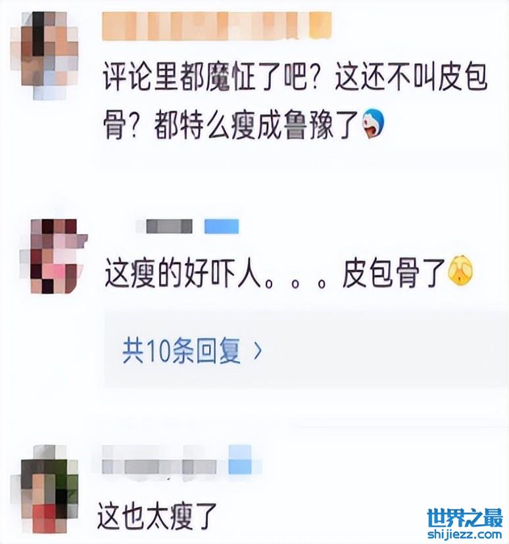Click the second commenter's blurred gray username
The image size is (509, 544).
pyautogui.click(x=164, y=226)
